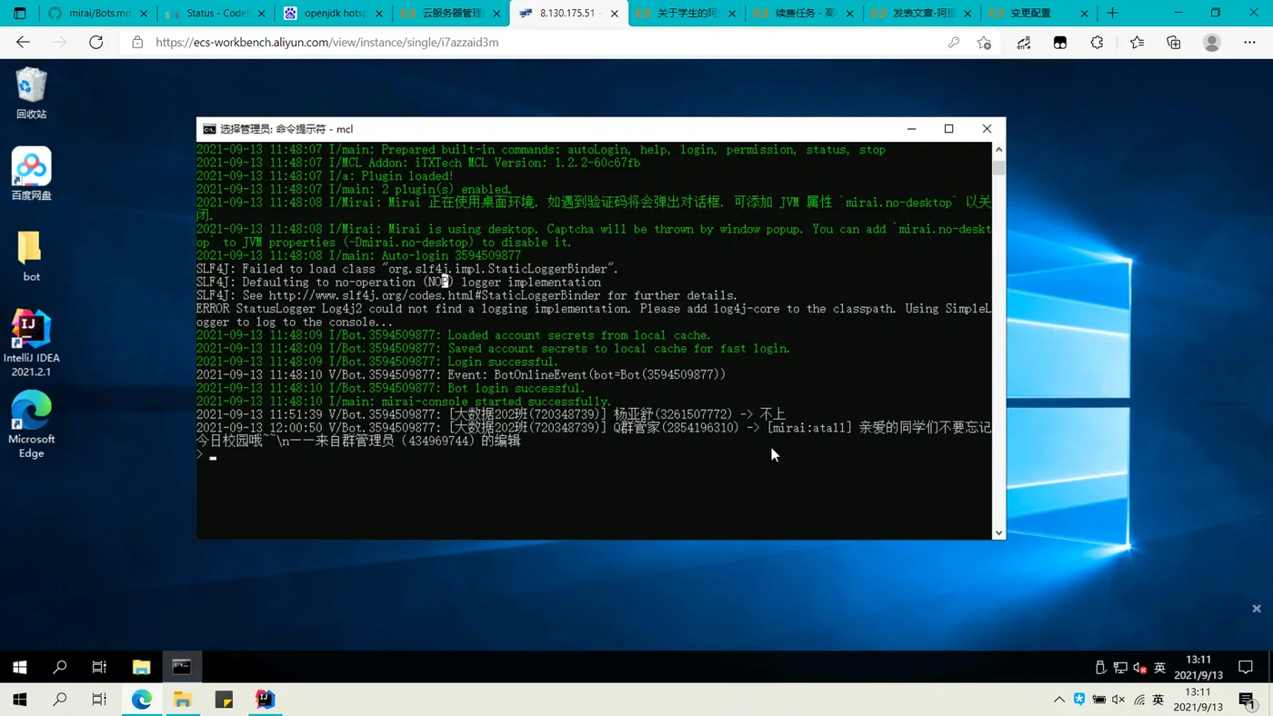The image size is (1273, 716).
Task: Switch to the openjdk hotspot tab
Action: (x=335, y=14)
